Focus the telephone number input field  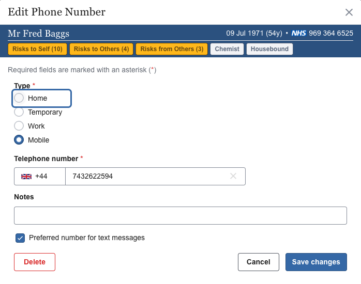pyautogui.click(x=147, y=176)
